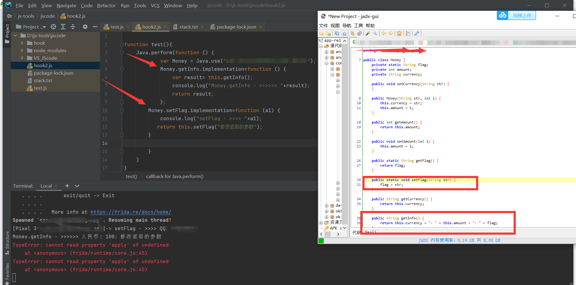
Task: Click jadx Save all toolbar icon
Action: point(337,34)
